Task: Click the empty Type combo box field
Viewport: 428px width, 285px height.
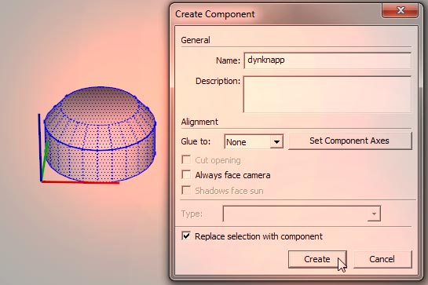Action: pos(295,214)
